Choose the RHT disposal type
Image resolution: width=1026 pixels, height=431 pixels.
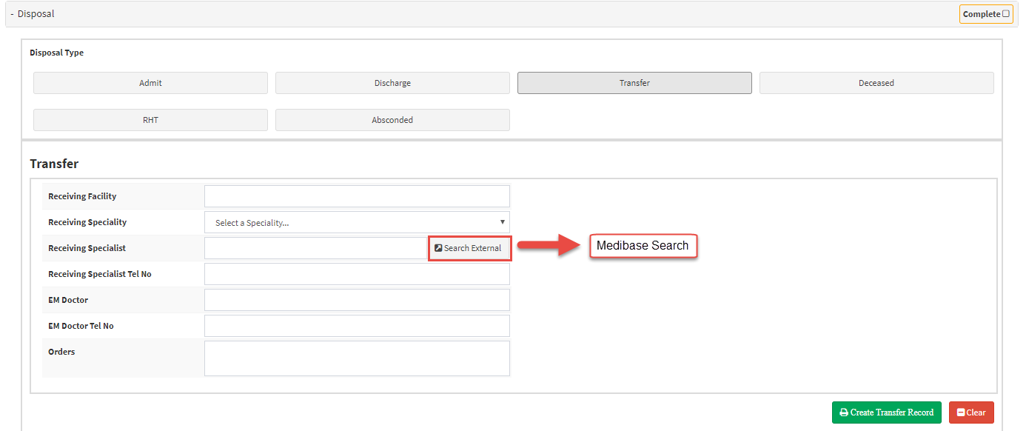(150, 120)
